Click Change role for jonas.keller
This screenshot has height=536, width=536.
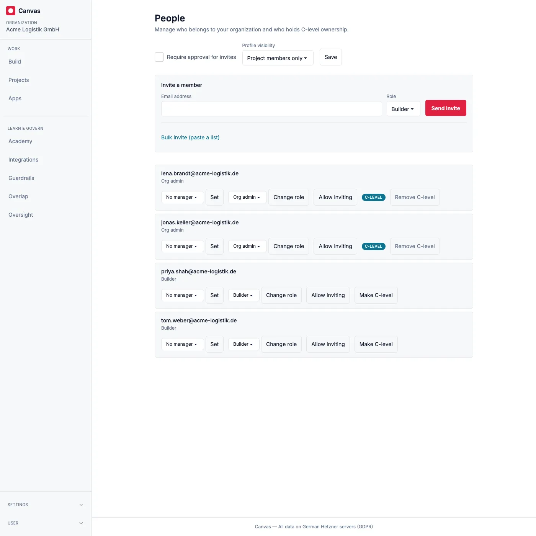tap(289, 246)
